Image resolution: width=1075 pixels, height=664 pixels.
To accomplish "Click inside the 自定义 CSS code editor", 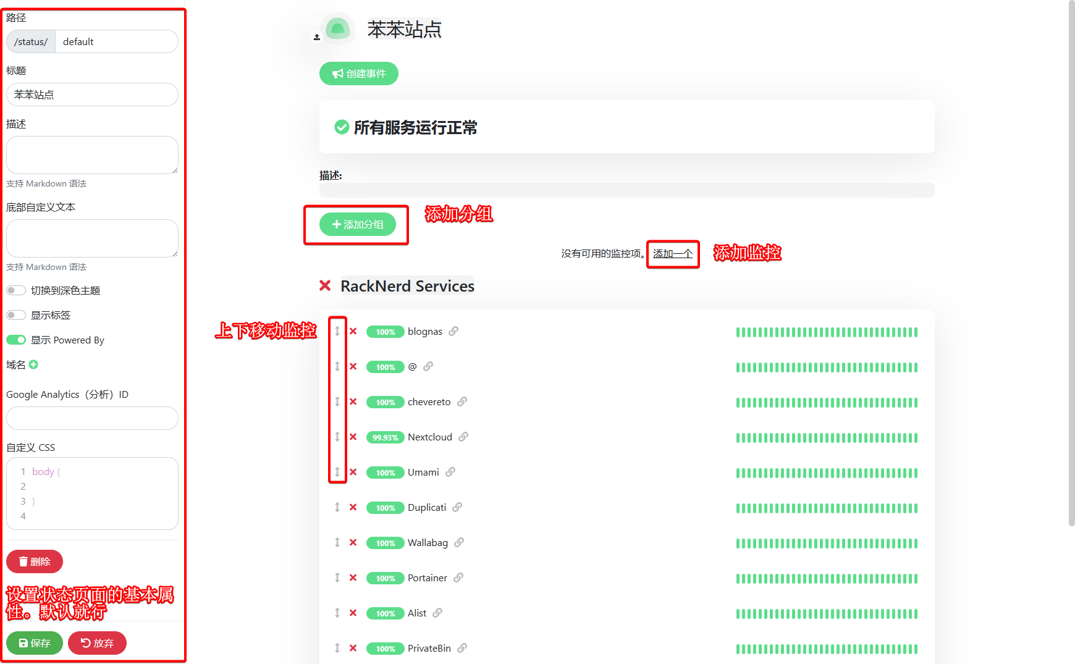I will point(92,494).
